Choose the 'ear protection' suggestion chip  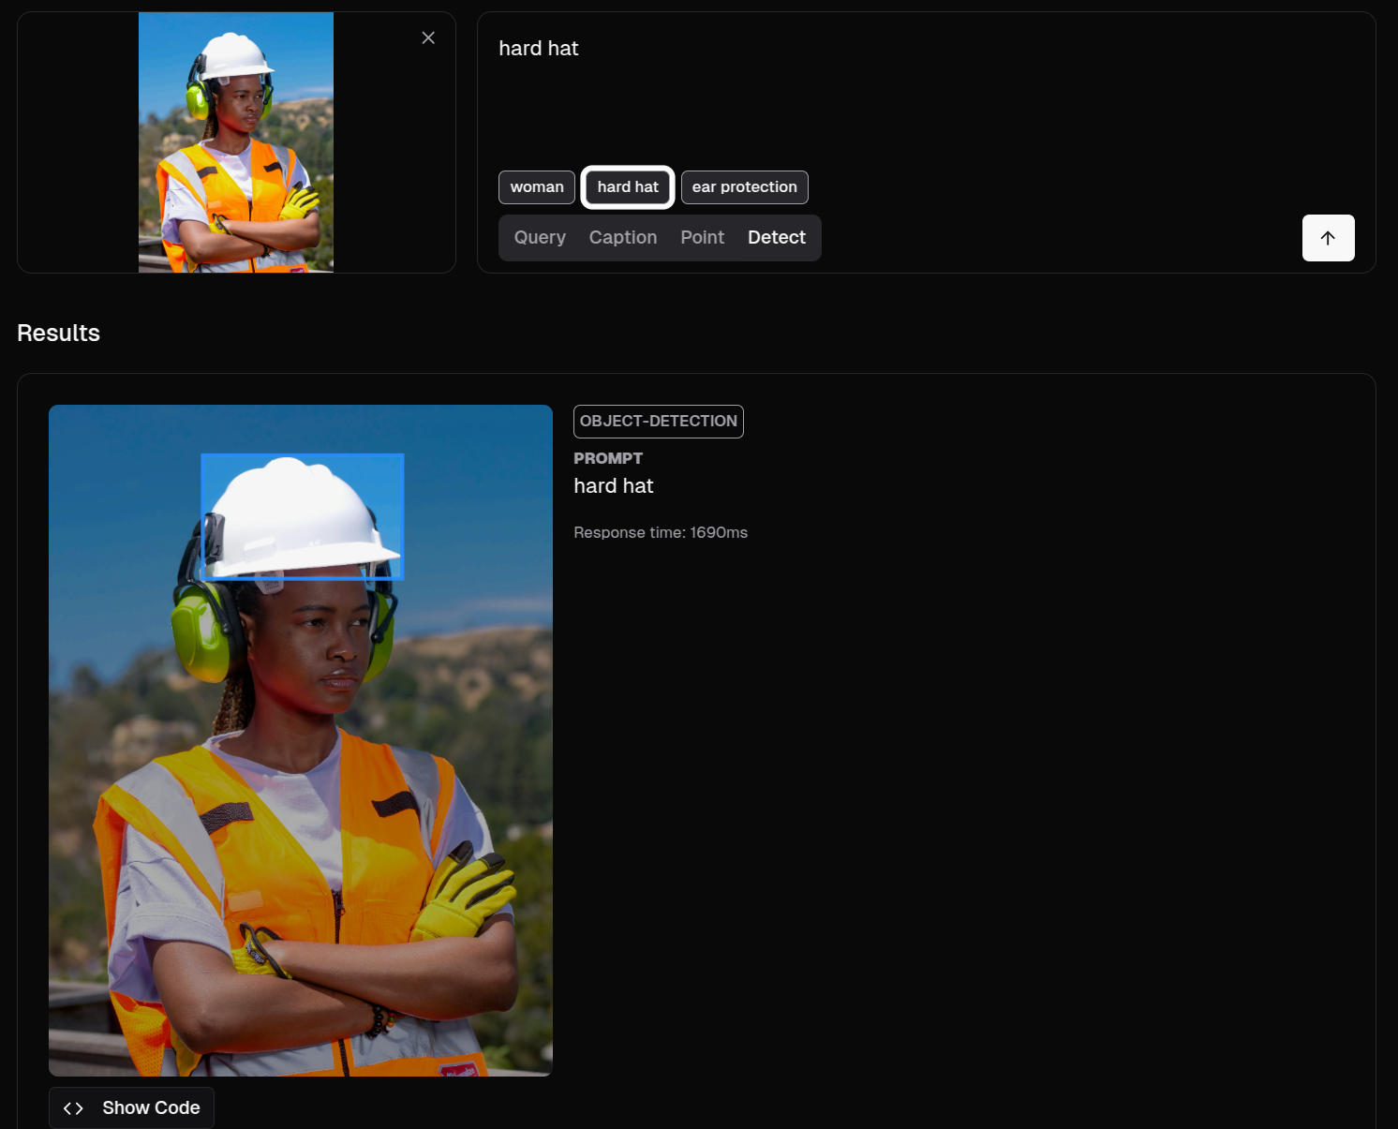click(x=744, y=187)
